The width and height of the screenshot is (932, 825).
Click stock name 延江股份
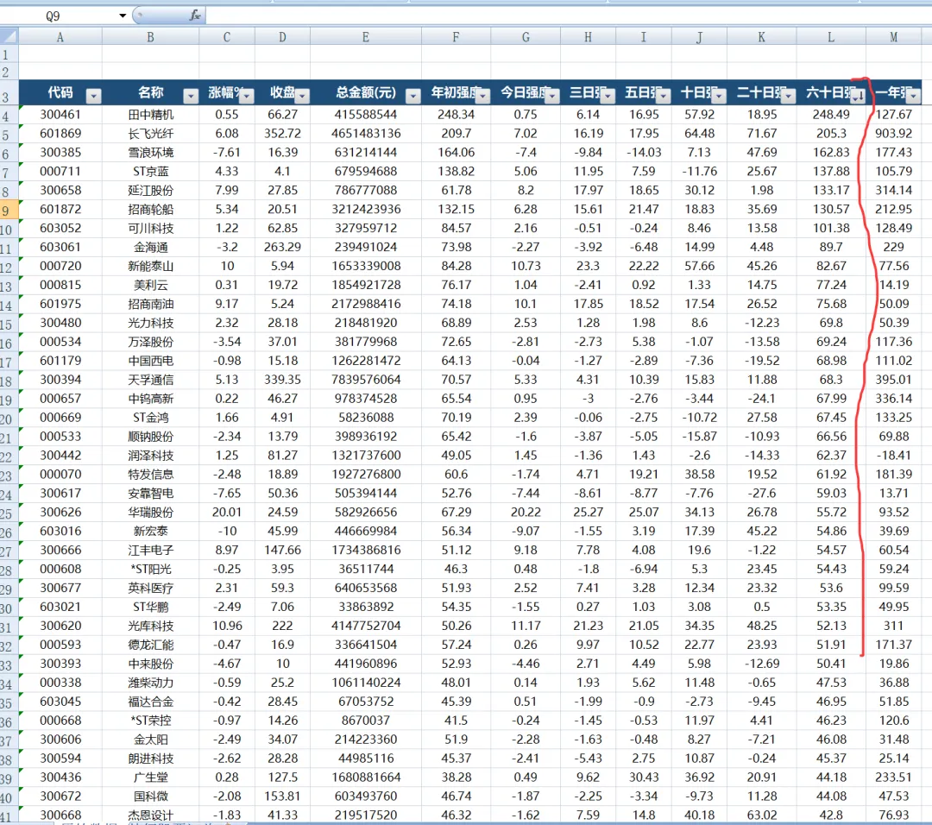(x=150, y=190)
